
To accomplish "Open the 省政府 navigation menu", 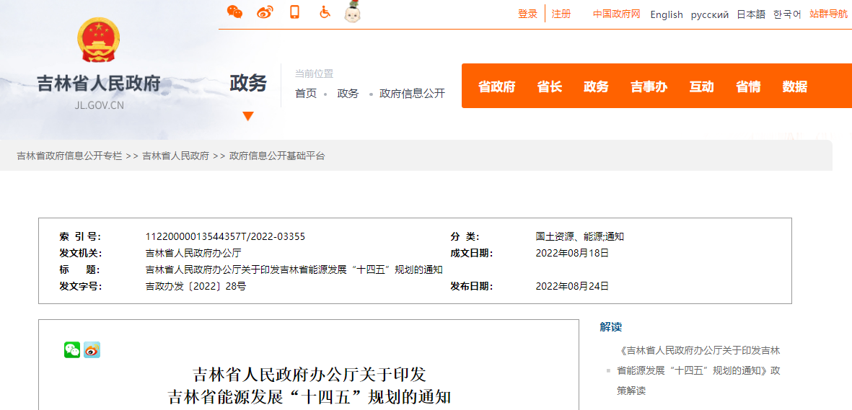I will (496, 86).
